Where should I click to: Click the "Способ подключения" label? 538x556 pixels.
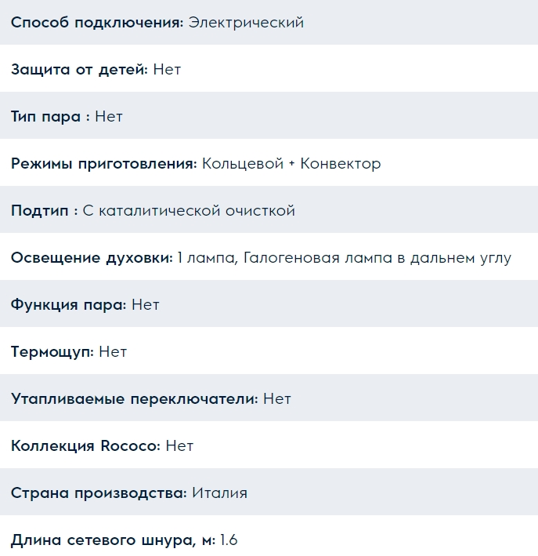97,23
